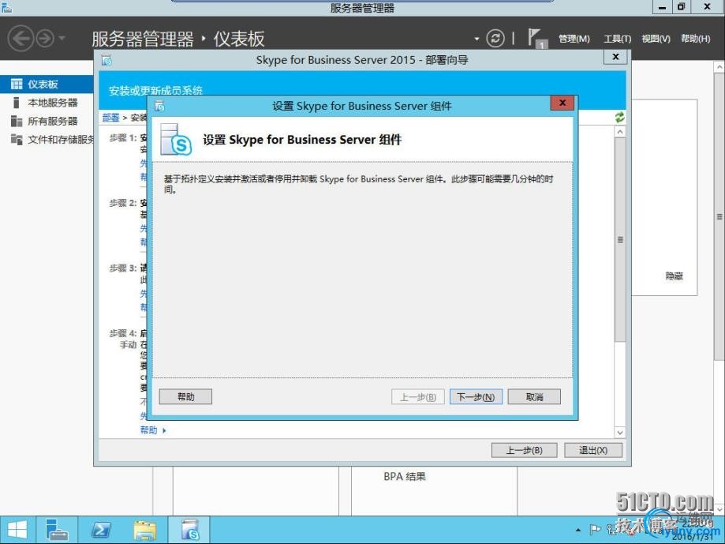The image size is (725, 544).
Task: Click the 步骤 4: label in wizard
Action: [123, 333]
